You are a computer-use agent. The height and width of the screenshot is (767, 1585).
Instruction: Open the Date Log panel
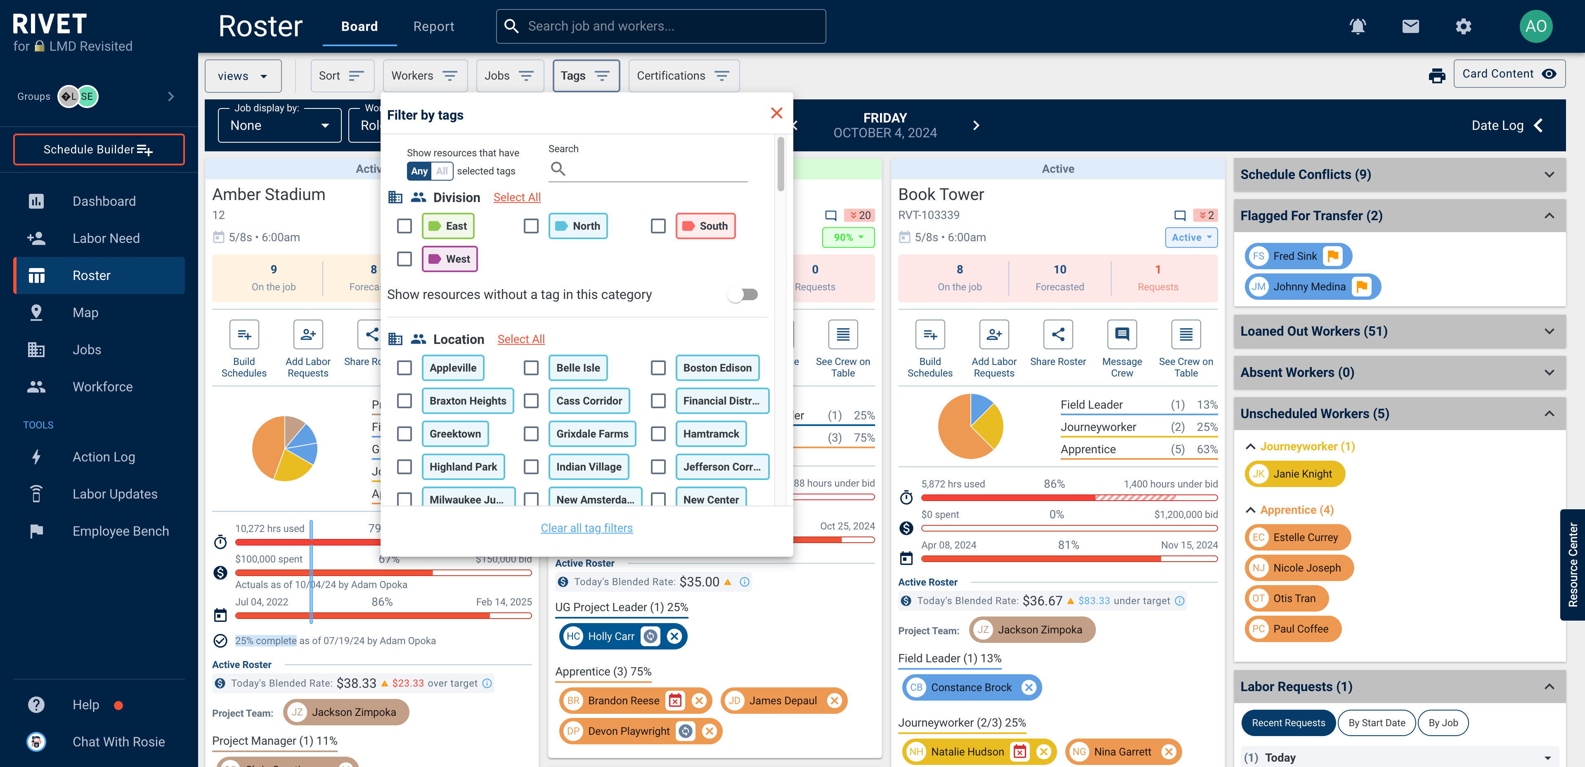1507,125
